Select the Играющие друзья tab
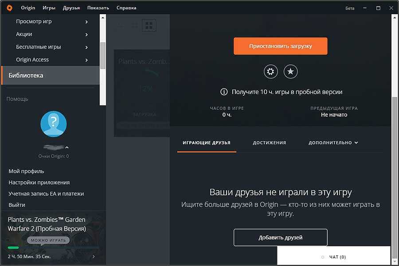Screen dimensions: 399x266 tap(207, 143)
